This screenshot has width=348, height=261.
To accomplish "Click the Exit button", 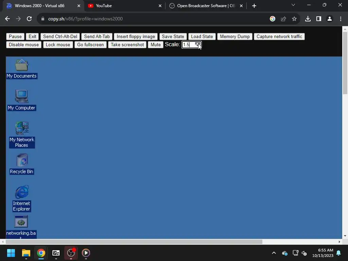I will point(32,36).
